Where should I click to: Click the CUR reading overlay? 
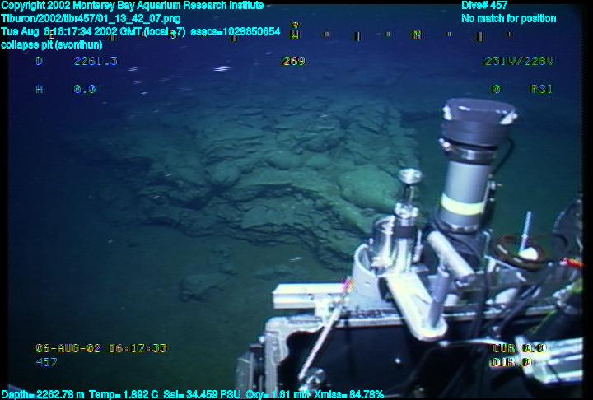519,348
